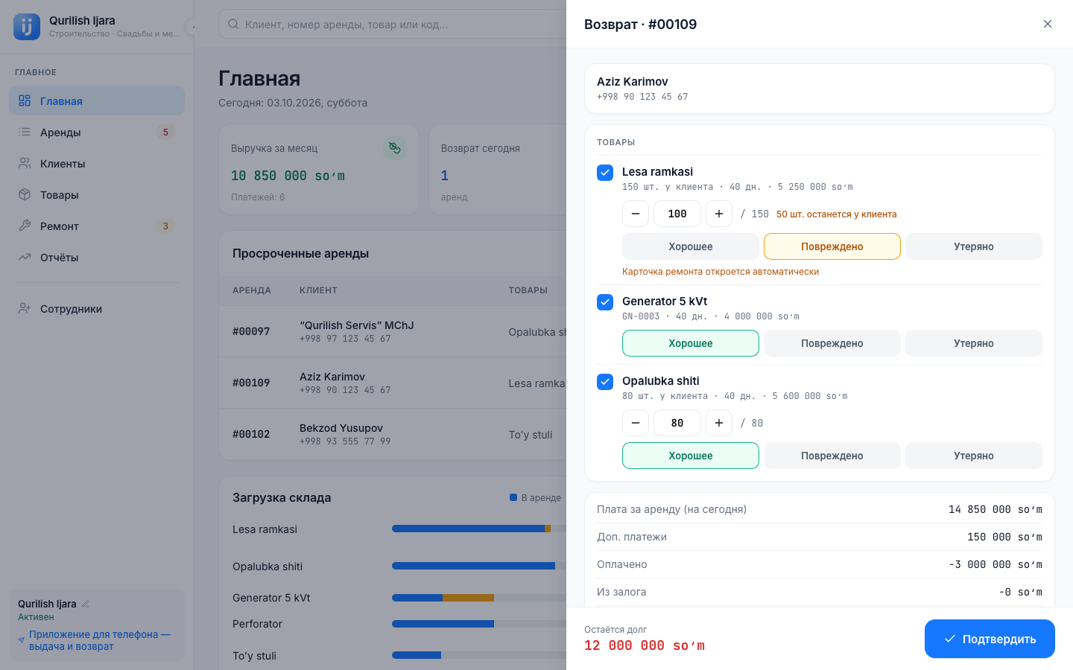Screen dimensions: 1073x670
Task: Open the Товары section
Action: [x=97, y=194]
